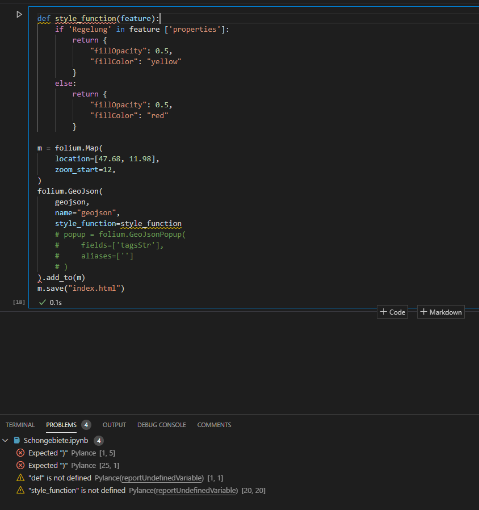This screenshot has width=479, height=510.
Task: Add a markdown cell with + Markdown
Action: point(440,311)
